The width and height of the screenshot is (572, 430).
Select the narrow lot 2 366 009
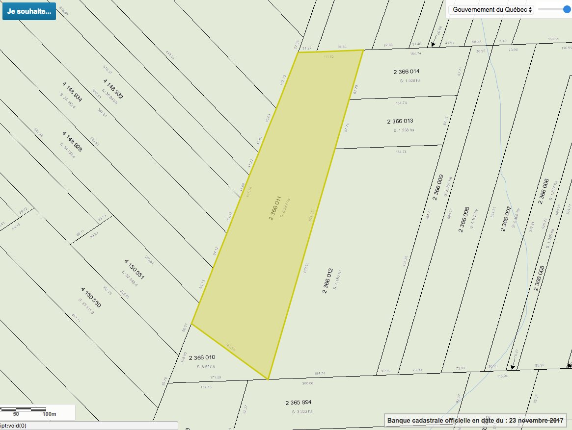[x=437, y=187]
